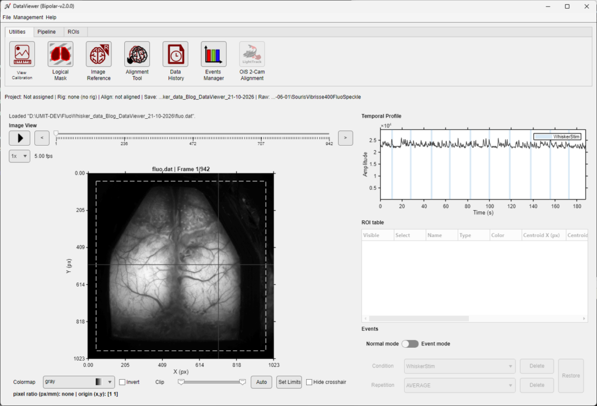The height and width of the screenshot is (406, 597).
Task: Open OiS 2-Cam Alignment tool
Action: tap(252, 54)
